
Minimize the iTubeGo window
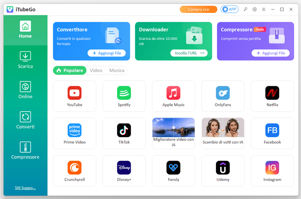tap(273, 9)
